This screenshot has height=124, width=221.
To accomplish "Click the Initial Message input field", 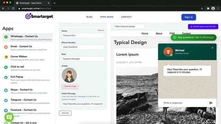I will pos(83,104).
